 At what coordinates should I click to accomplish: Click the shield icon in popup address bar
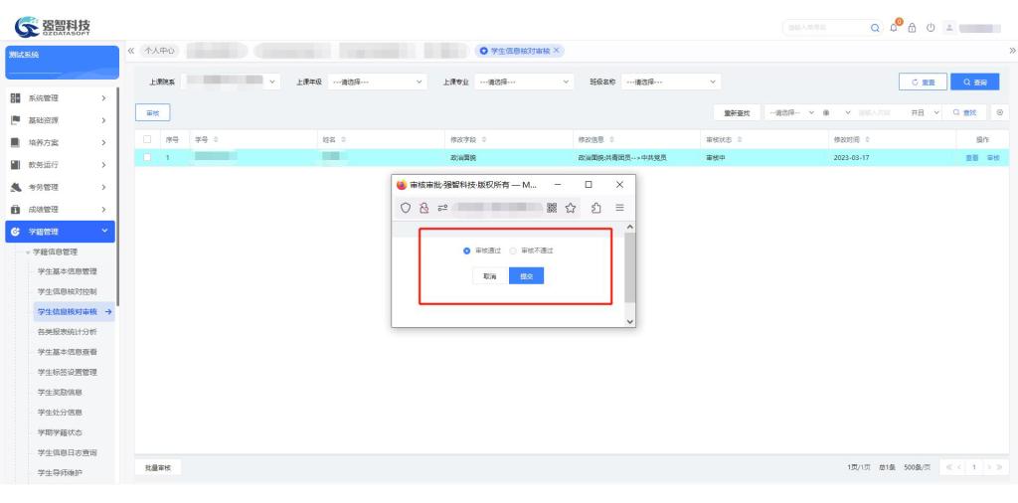coord(406,208)
